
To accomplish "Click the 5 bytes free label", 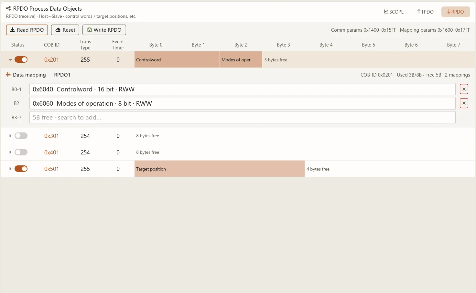I will 276,60.
